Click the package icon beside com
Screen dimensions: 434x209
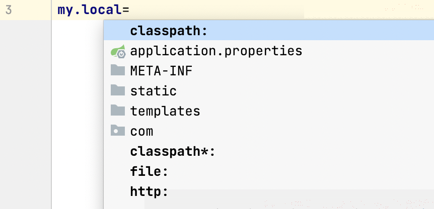pyautogui.click(x=118, y=130)
